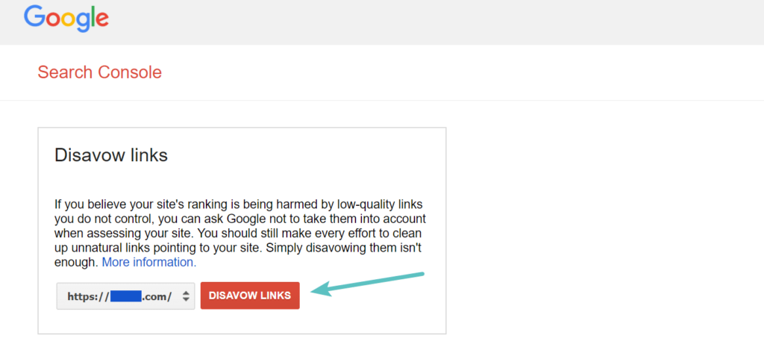Click the Google logo
764x350 pixels.
(66, 18)
